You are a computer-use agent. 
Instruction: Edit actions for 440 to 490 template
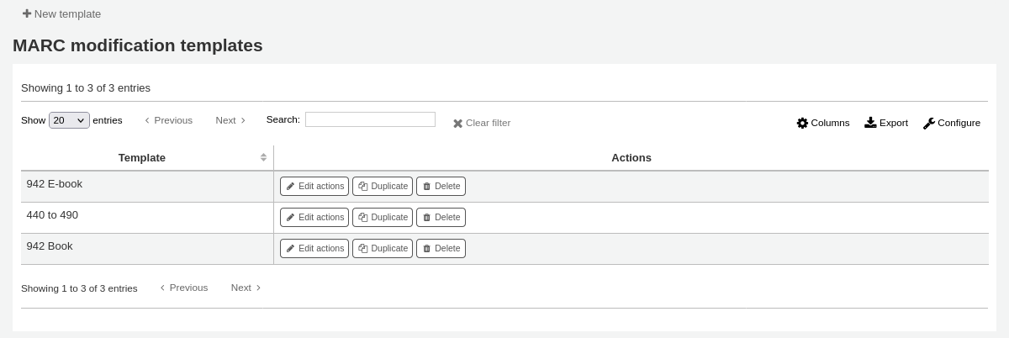coord(314,217)
